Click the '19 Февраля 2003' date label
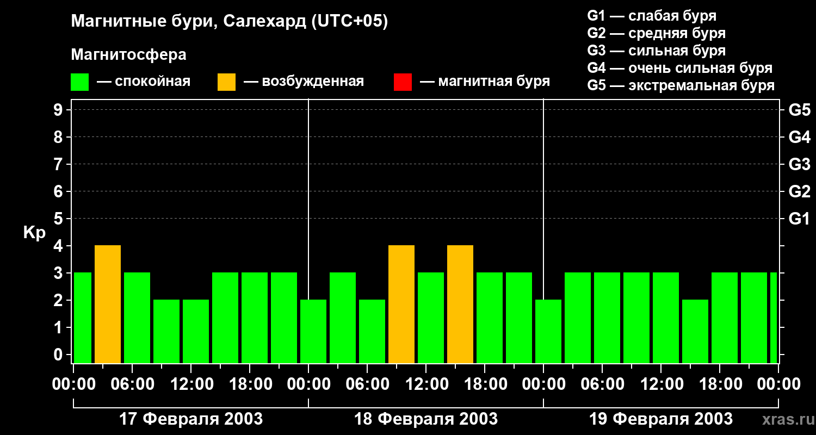Viewport: 816px width, 435px height. coord(661,419)
